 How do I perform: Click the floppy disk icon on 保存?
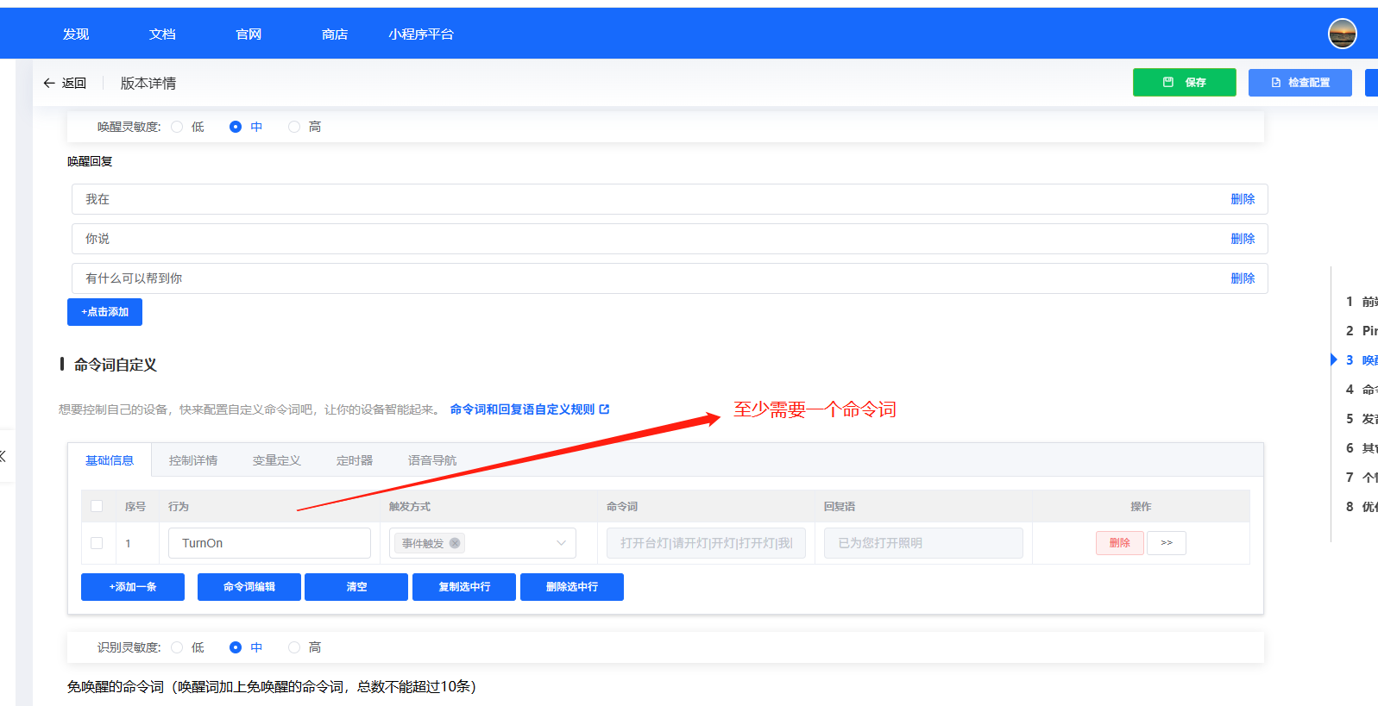(x=1168, y=83)
